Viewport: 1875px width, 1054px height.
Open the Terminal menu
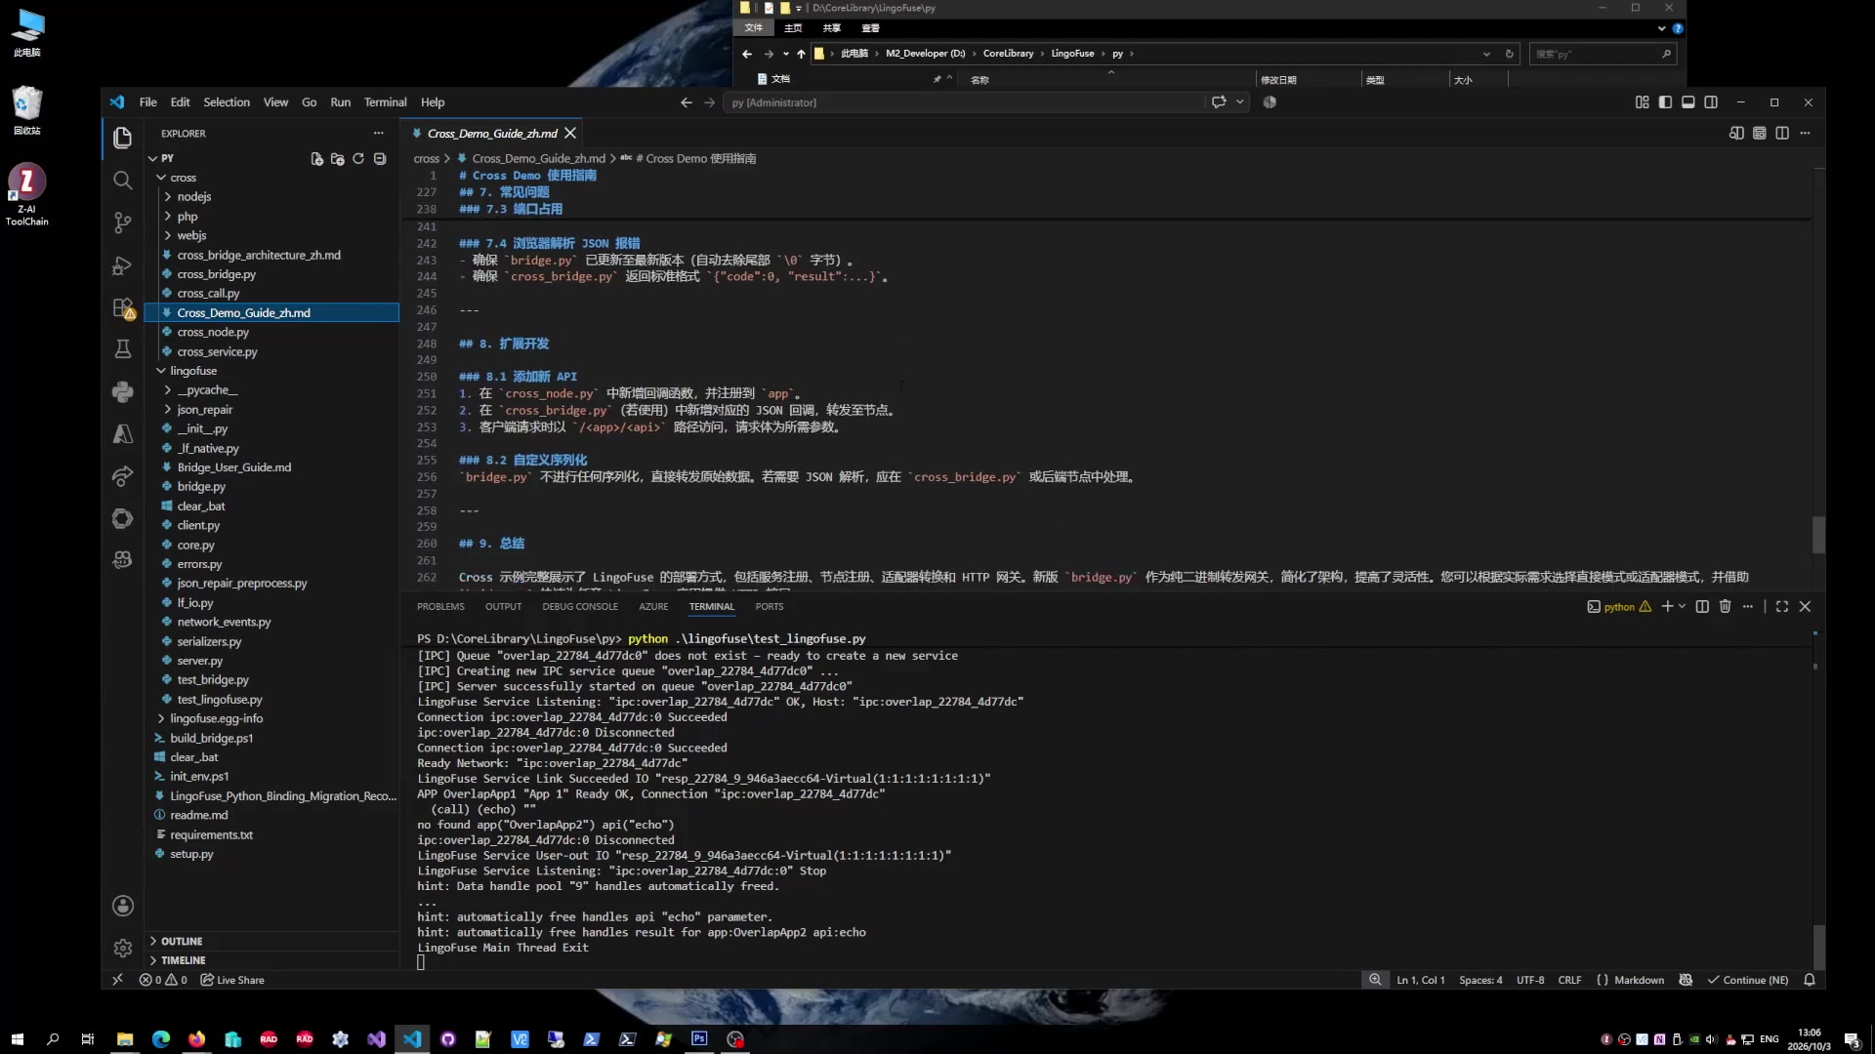(385, 101)
